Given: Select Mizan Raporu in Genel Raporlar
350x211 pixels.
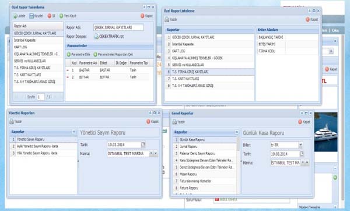Looking at the screenshot, I should [x=205, y=174].
